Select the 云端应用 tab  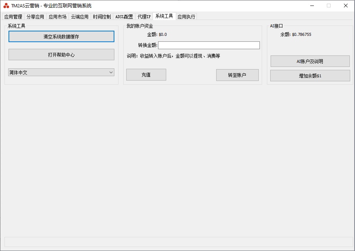pyautogui.click(x=80, y=17)
